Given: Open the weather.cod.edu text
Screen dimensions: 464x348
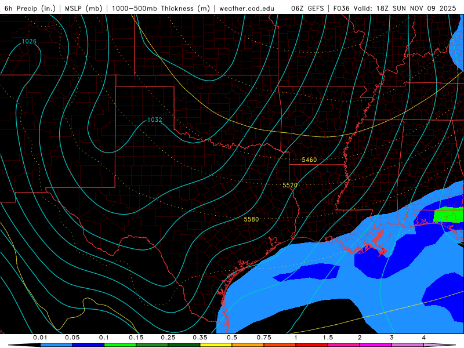Looking at the screenshot, I should 246,9.
